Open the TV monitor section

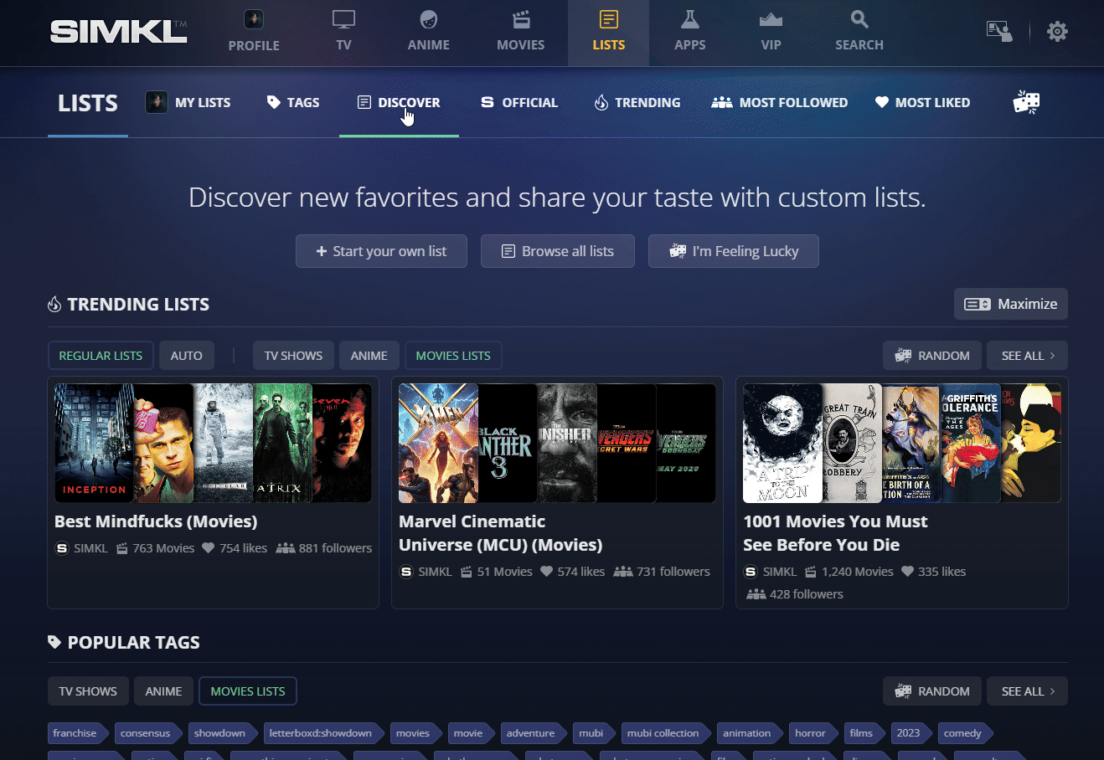343,32
